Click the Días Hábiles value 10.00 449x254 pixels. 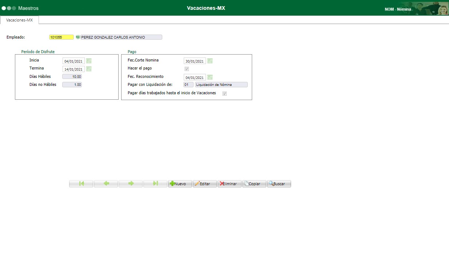coord(72,77)
